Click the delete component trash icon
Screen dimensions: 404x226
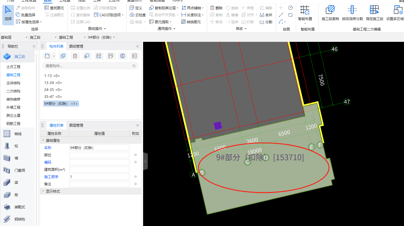pos(75,56)
